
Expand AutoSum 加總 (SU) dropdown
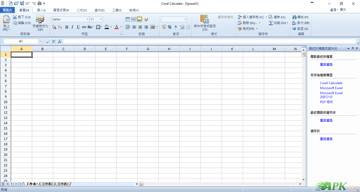coord(287,23)
